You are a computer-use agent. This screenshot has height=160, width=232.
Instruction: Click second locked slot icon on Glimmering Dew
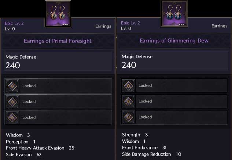[x=129, y=101]
